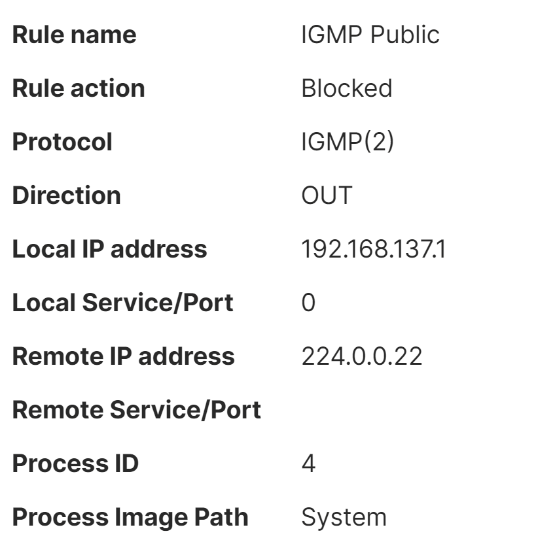Click the Protocol label

pos(62,142)
